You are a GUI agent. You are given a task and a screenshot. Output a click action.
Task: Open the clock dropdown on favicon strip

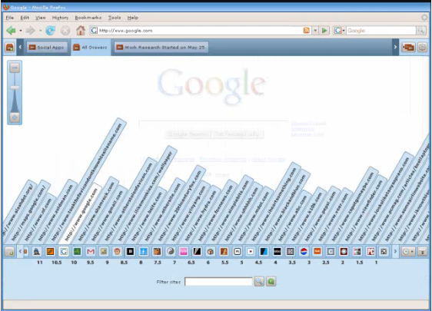click(407, 251)
